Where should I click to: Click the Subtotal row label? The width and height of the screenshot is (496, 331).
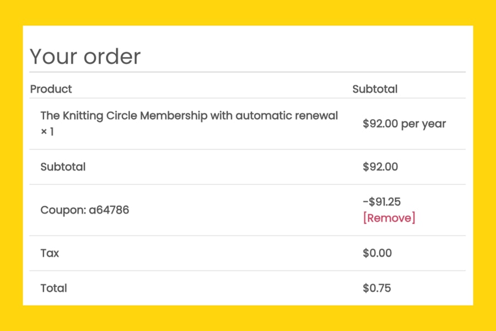63,167
